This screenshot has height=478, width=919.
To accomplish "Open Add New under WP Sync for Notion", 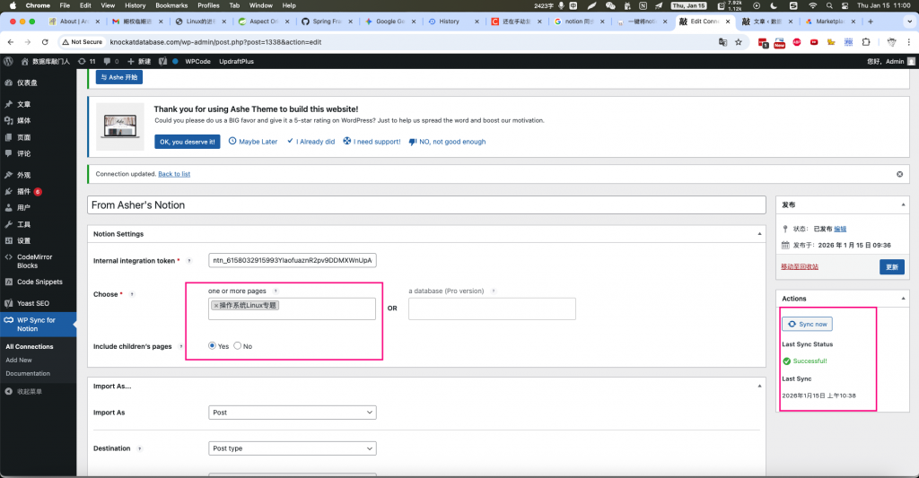I will [x=19, y=360].
